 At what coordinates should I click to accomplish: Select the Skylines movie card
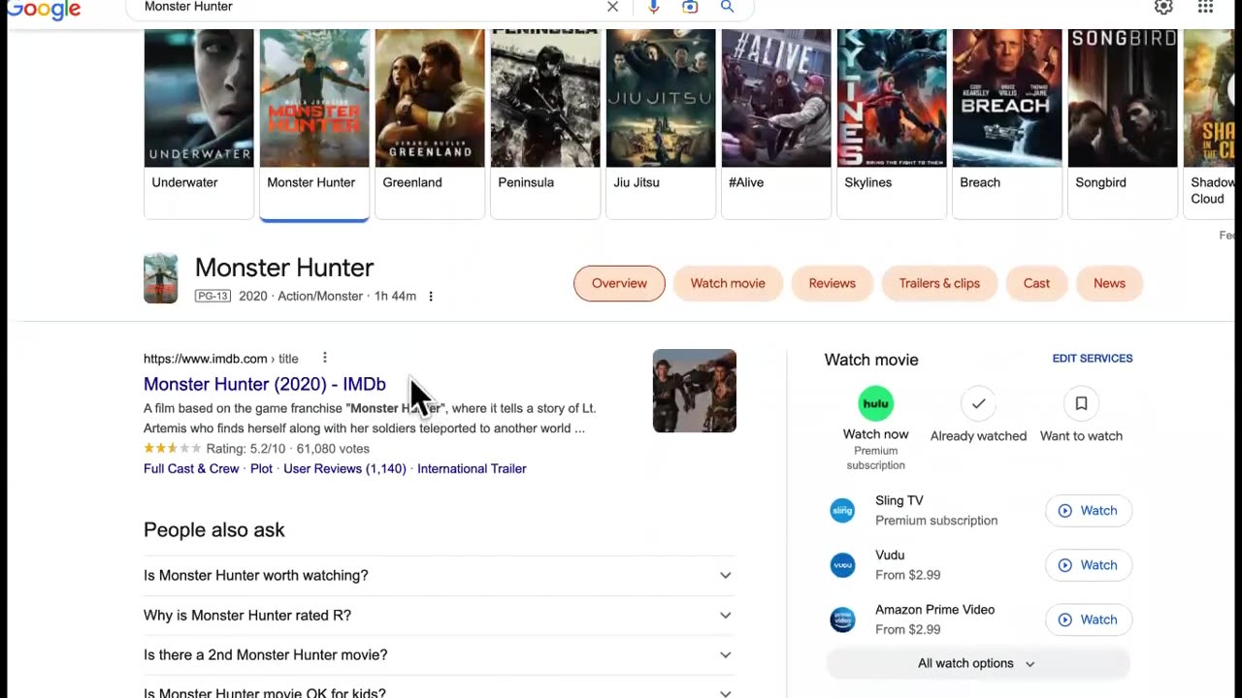[x=892, y=123]
